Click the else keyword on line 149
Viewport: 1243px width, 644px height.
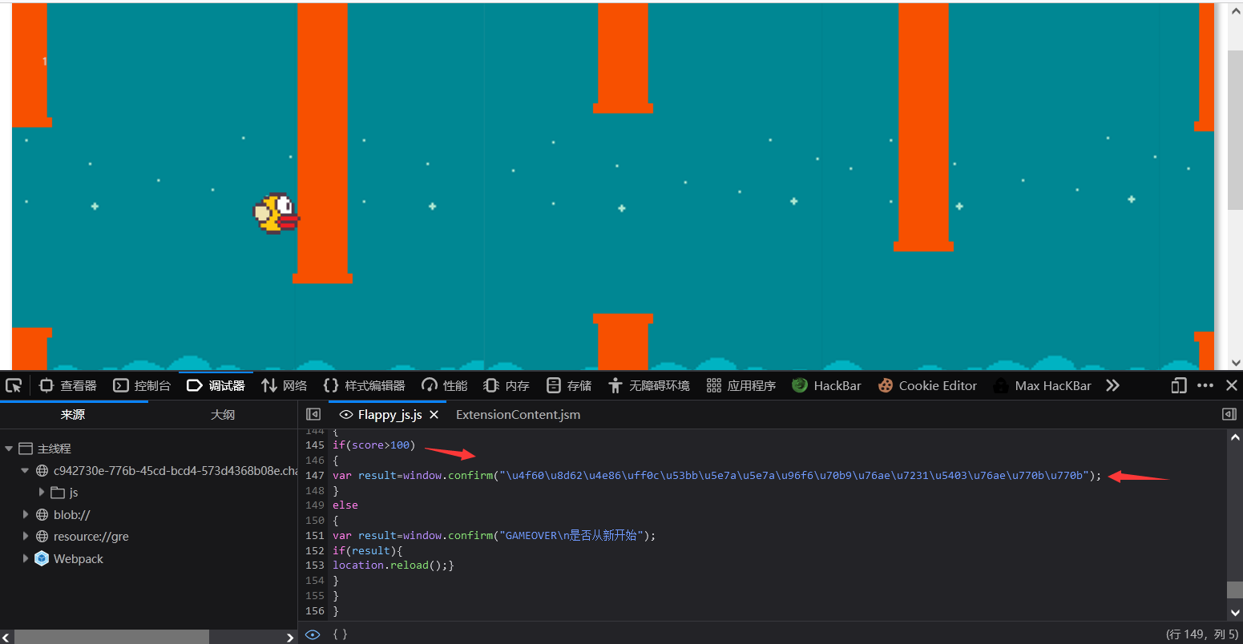point(345,505)
